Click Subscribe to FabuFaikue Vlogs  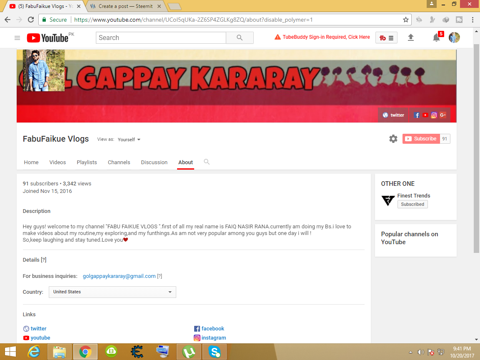(x=421, y=138)
